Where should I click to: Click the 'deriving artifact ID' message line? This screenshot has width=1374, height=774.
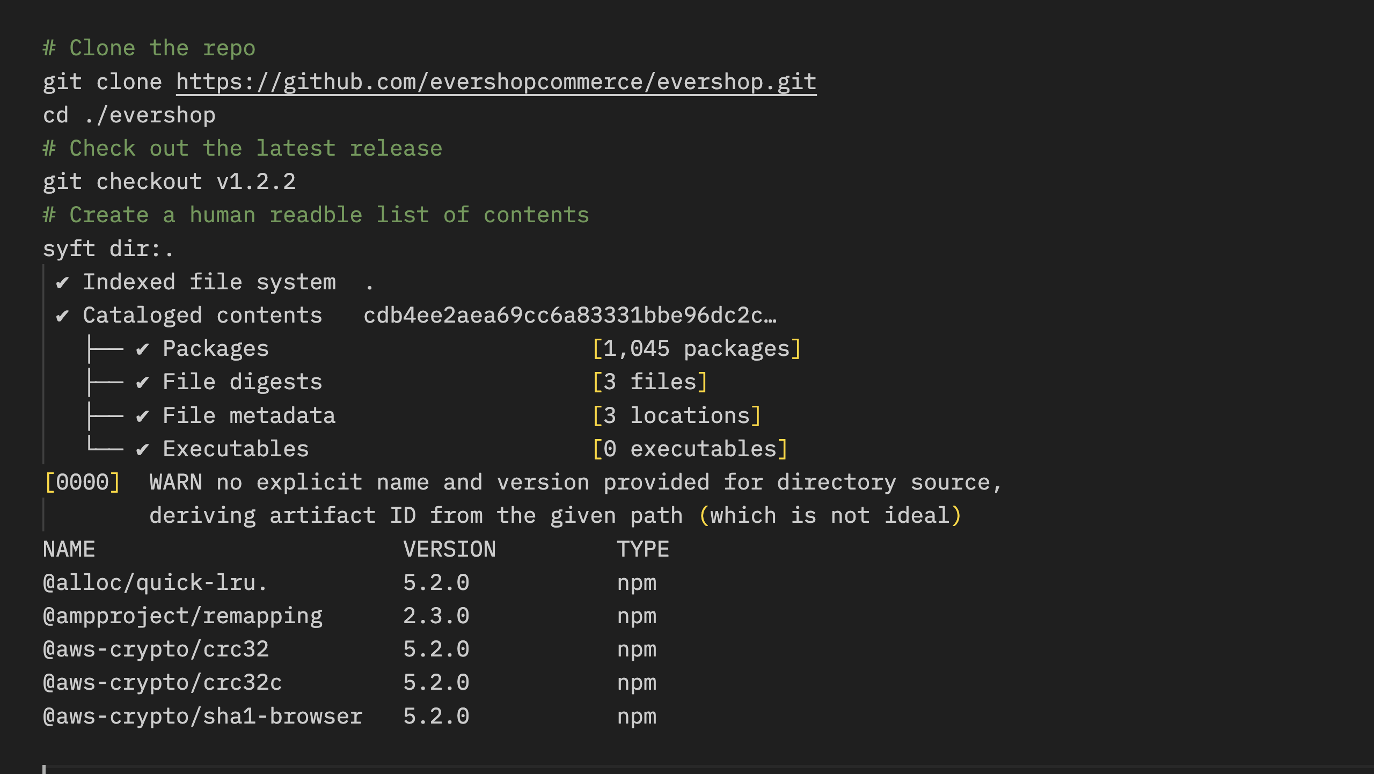point(556,516)
